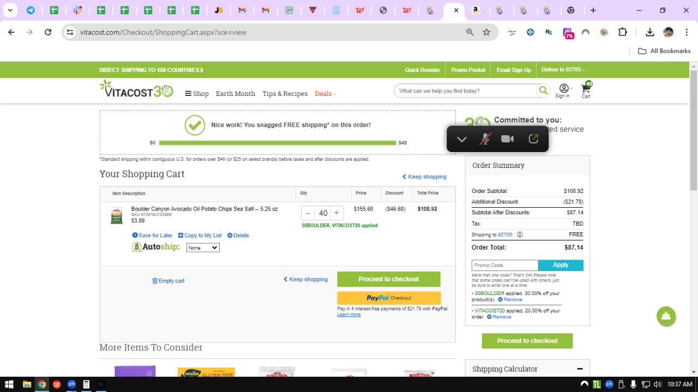Bookmark this page with star icon
698x392 pixels.
click(486, 32)
